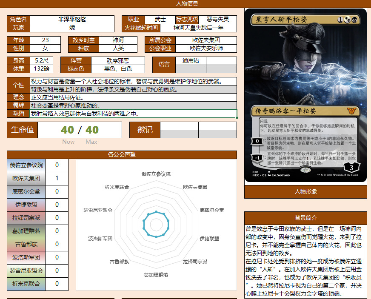Click the 伊捷联盟 reputation value cell

pos(57,205)
